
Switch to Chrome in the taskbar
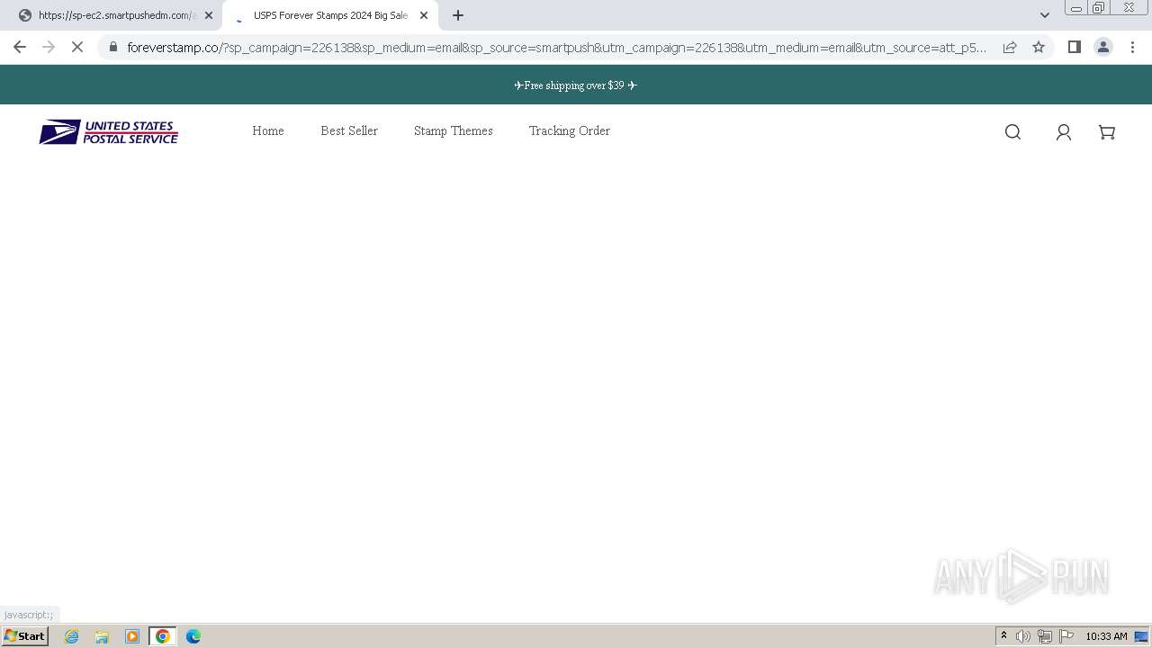click(163, 636)
